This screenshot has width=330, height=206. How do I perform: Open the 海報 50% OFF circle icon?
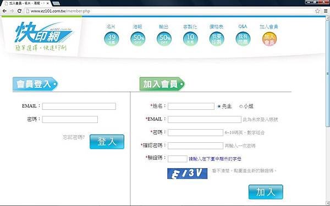(x=137, y=39)
